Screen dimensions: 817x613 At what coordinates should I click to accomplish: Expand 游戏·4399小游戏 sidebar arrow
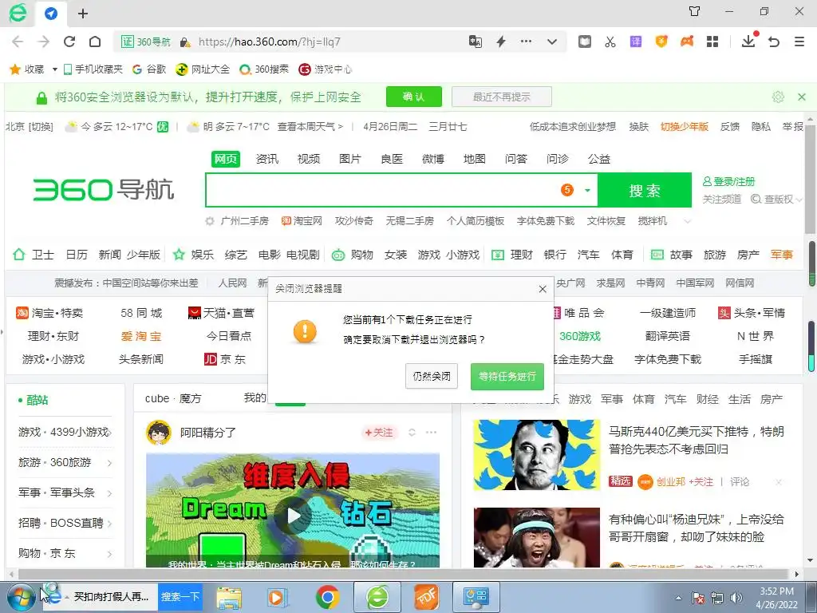point(109,432)
